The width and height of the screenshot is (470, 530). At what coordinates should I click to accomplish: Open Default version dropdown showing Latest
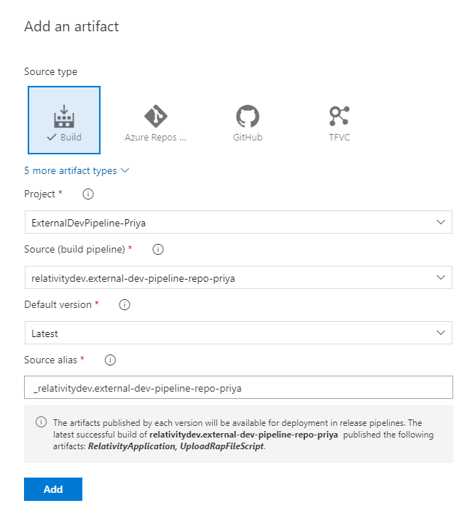(238, 333)
